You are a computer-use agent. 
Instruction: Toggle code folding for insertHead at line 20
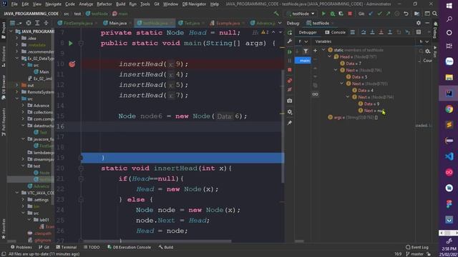click(81, 168)
